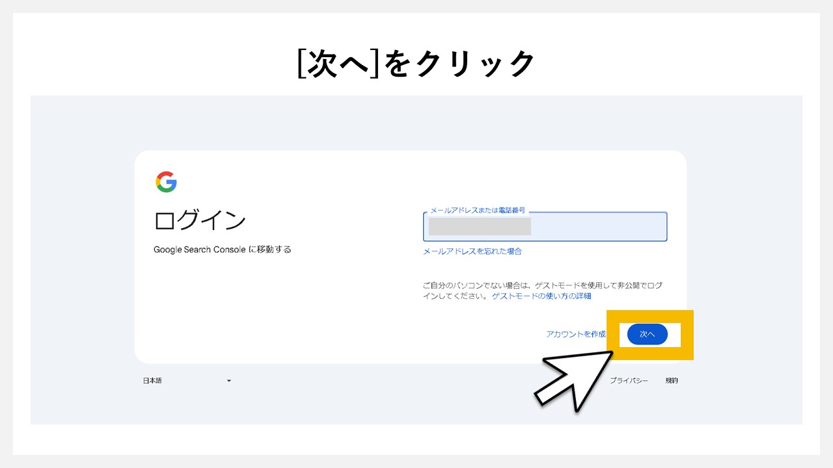The height and width of the screenshot is (468, 833).
Task: Click the slide title [次へ]をクリック
Action: pyautogui.click(x=416, y=64)
